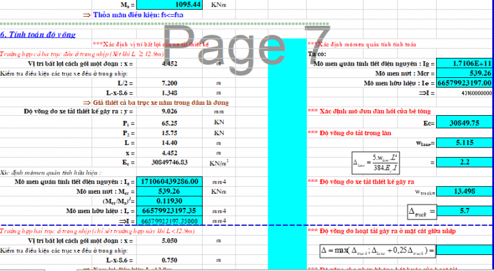494x271 pixels.
Task: Click the Δtruck formula box
Action: (422, 212)
